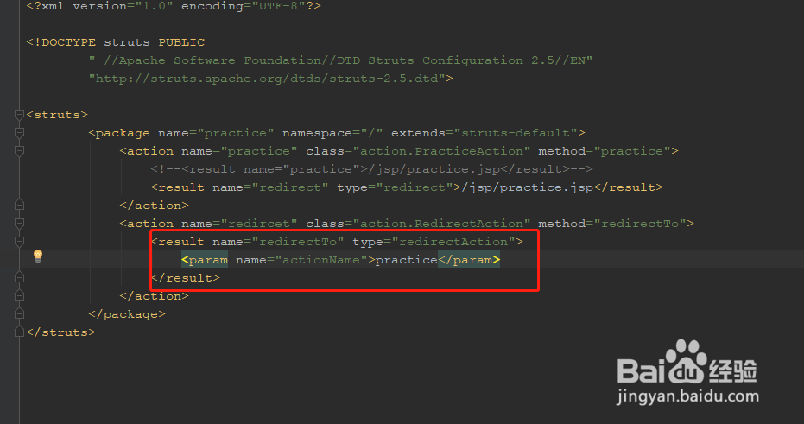The height and width of the screenshot is (424, 804).
Task: Click the </struts> closing tag
Action: [x=60, y=332]
